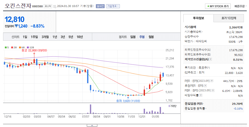Click the green 5-day moving average legend
This screenshot has width=249, height=127.
click(x=7, y=47)
